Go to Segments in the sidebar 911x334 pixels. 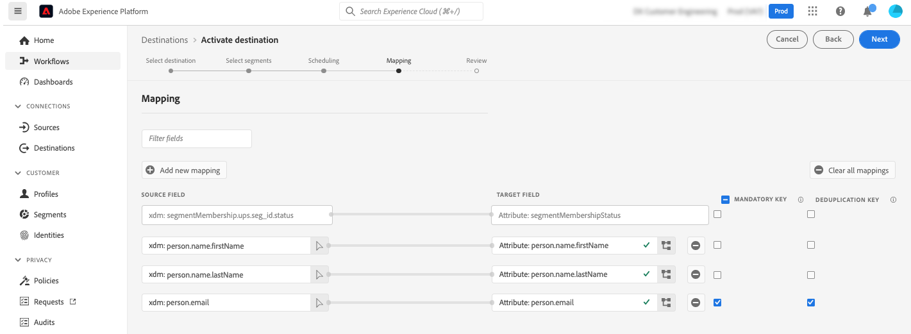tap(50, 215)
